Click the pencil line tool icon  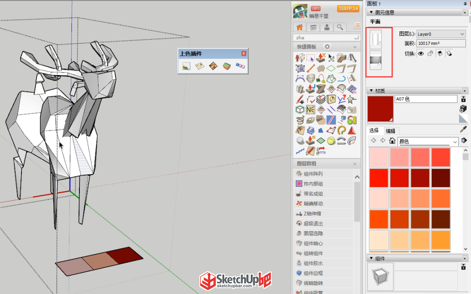point(311,68)
